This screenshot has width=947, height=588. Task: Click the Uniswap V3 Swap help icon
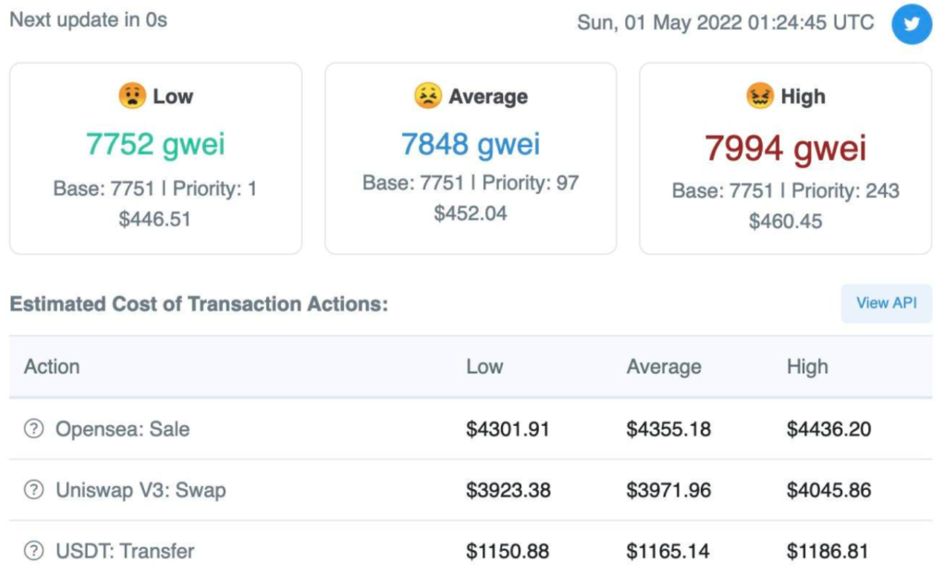point(34,490)
